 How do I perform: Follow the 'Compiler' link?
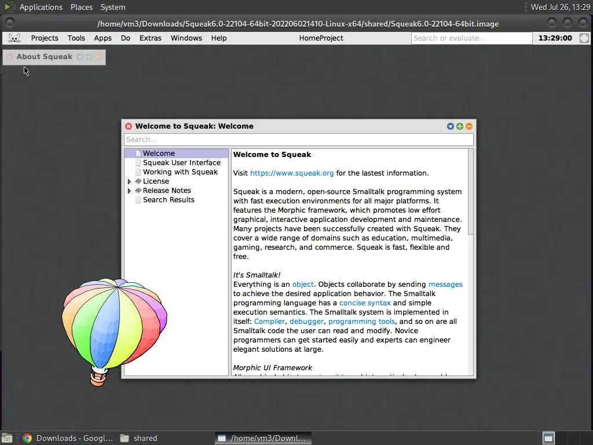click(269, 321)
